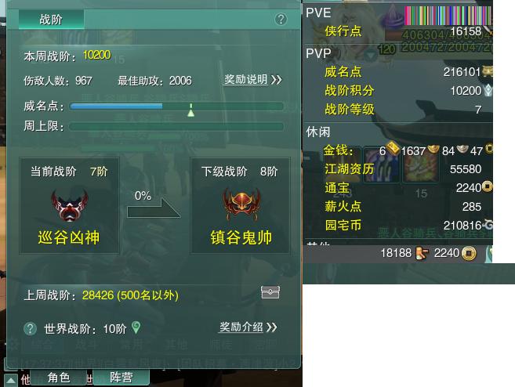Screen dimensions: 515x387
Task: Switch to the 角色 tab
Action: point(59,378)
